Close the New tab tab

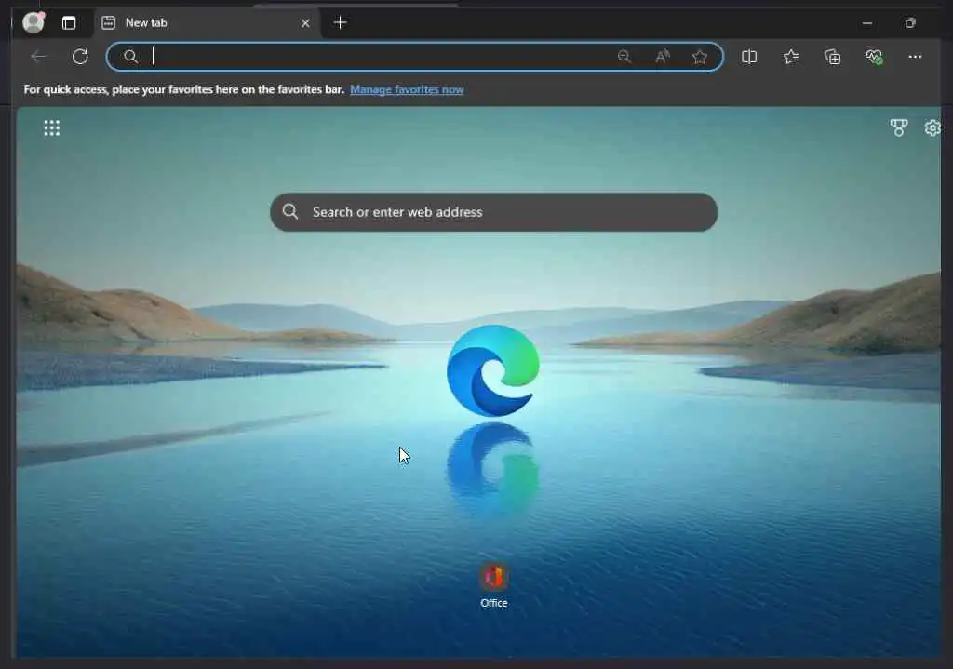tap(305, 23)
